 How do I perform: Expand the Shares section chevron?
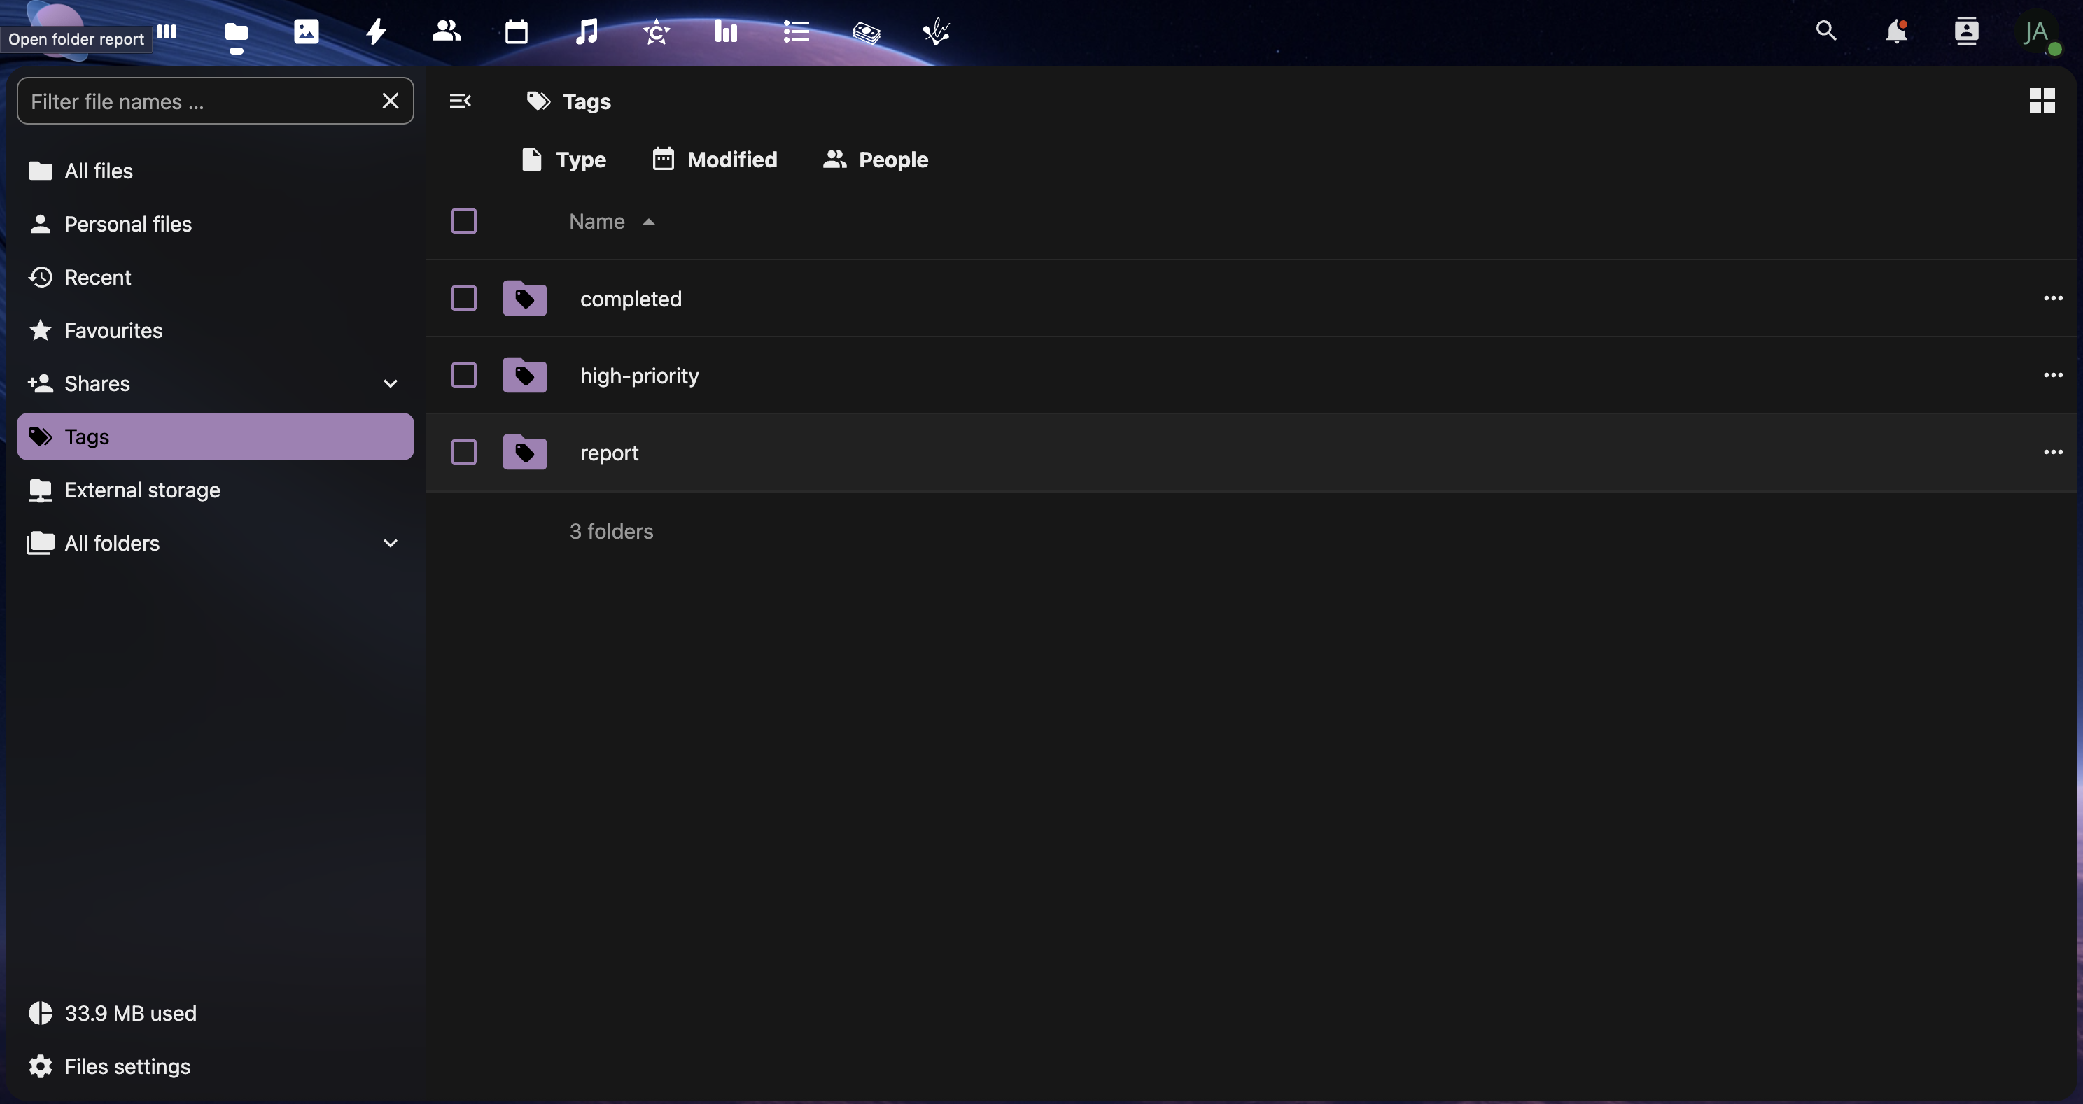coord(390,384)
